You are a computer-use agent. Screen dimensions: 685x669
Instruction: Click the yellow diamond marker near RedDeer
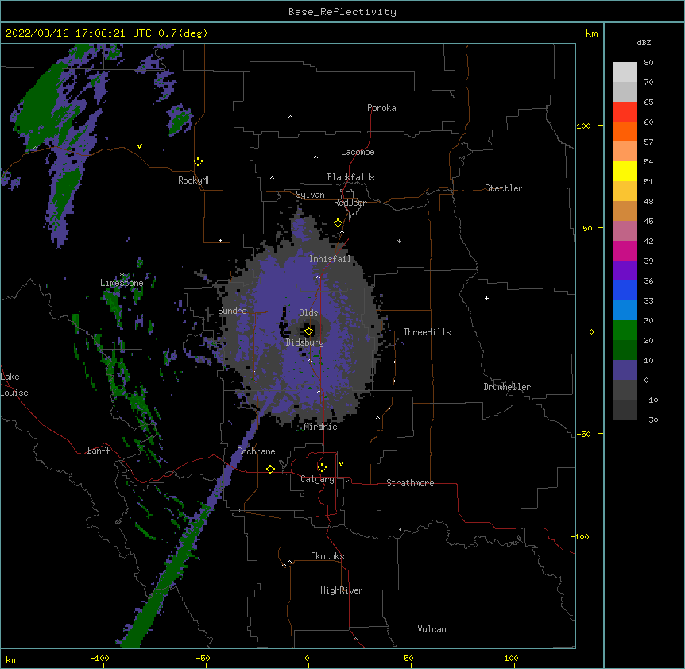point(339,223)
